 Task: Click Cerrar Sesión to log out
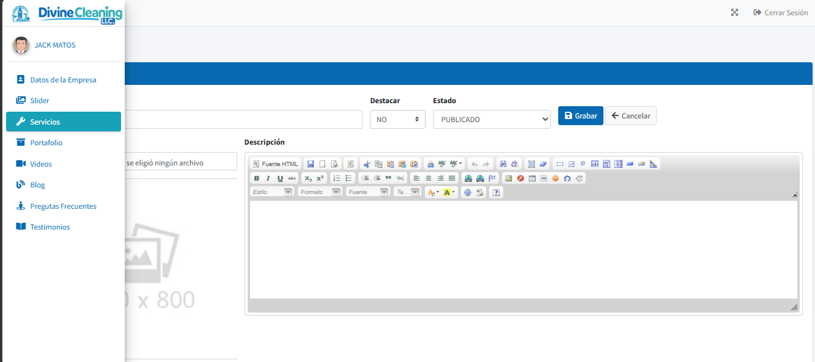point(781,13)
